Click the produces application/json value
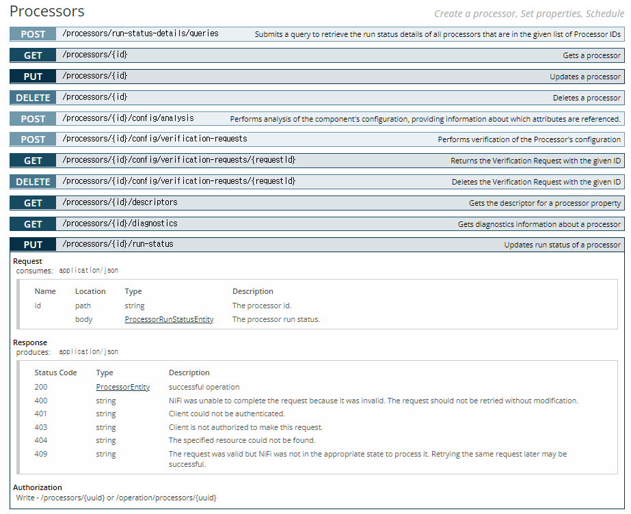Screen dimensions: 631x514 click(89, 351)
